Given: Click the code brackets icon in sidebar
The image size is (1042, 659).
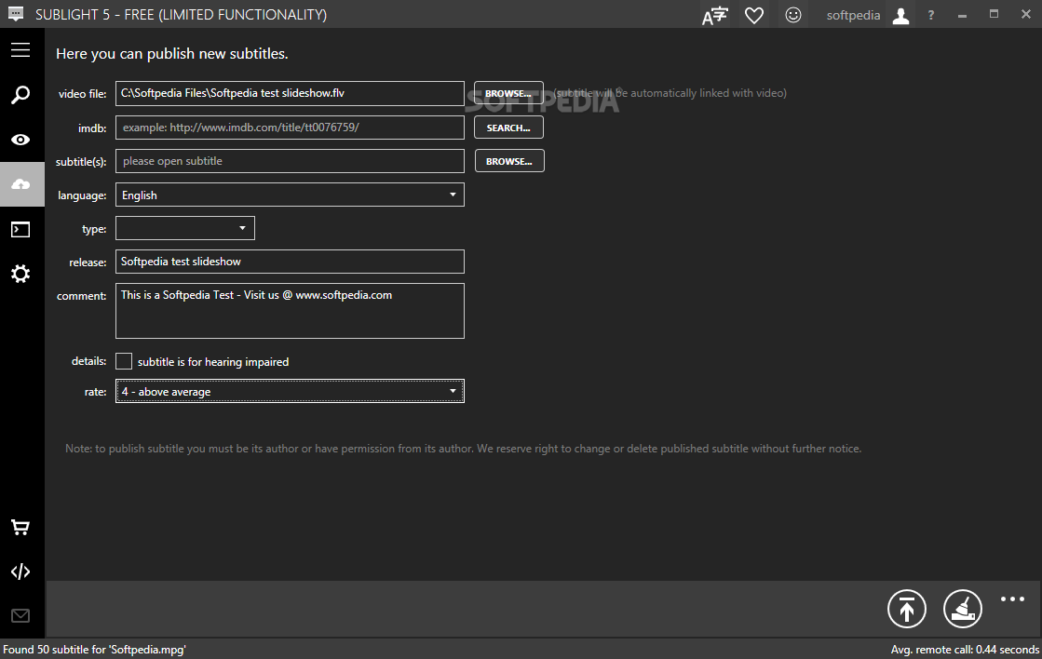Looking at the screenshot, I should [20, 572].
